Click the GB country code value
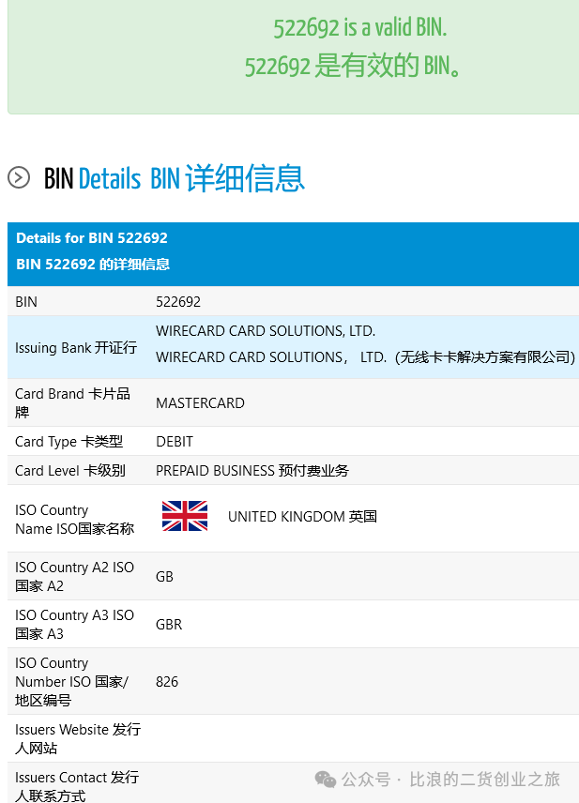579x803 pixels. coord(164,577)
